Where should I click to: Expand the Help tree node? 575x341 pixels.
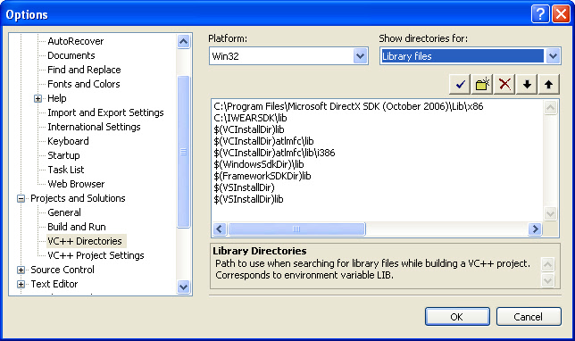click(x=37, y=98)
